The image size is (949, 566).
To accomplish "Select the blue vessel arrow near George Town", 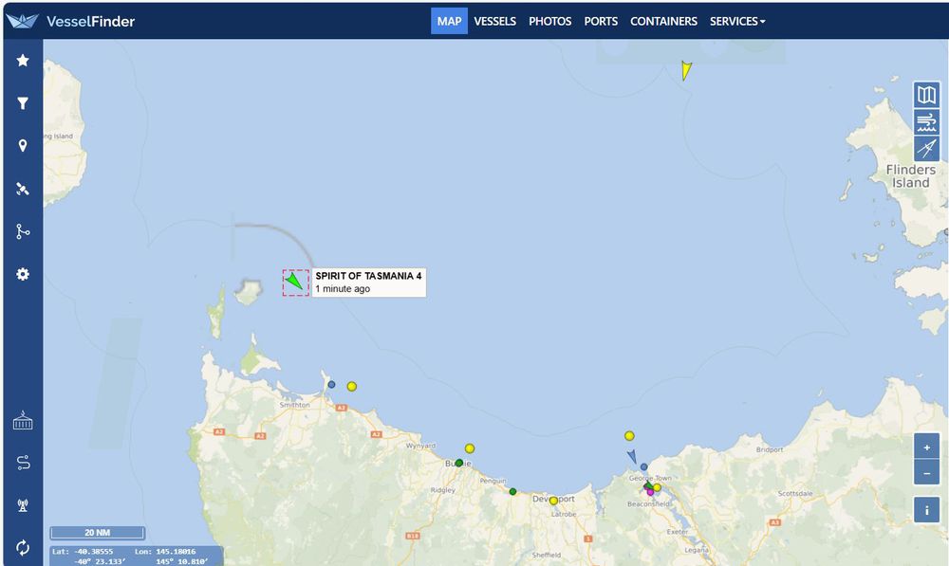I will (x=632, y=456).
